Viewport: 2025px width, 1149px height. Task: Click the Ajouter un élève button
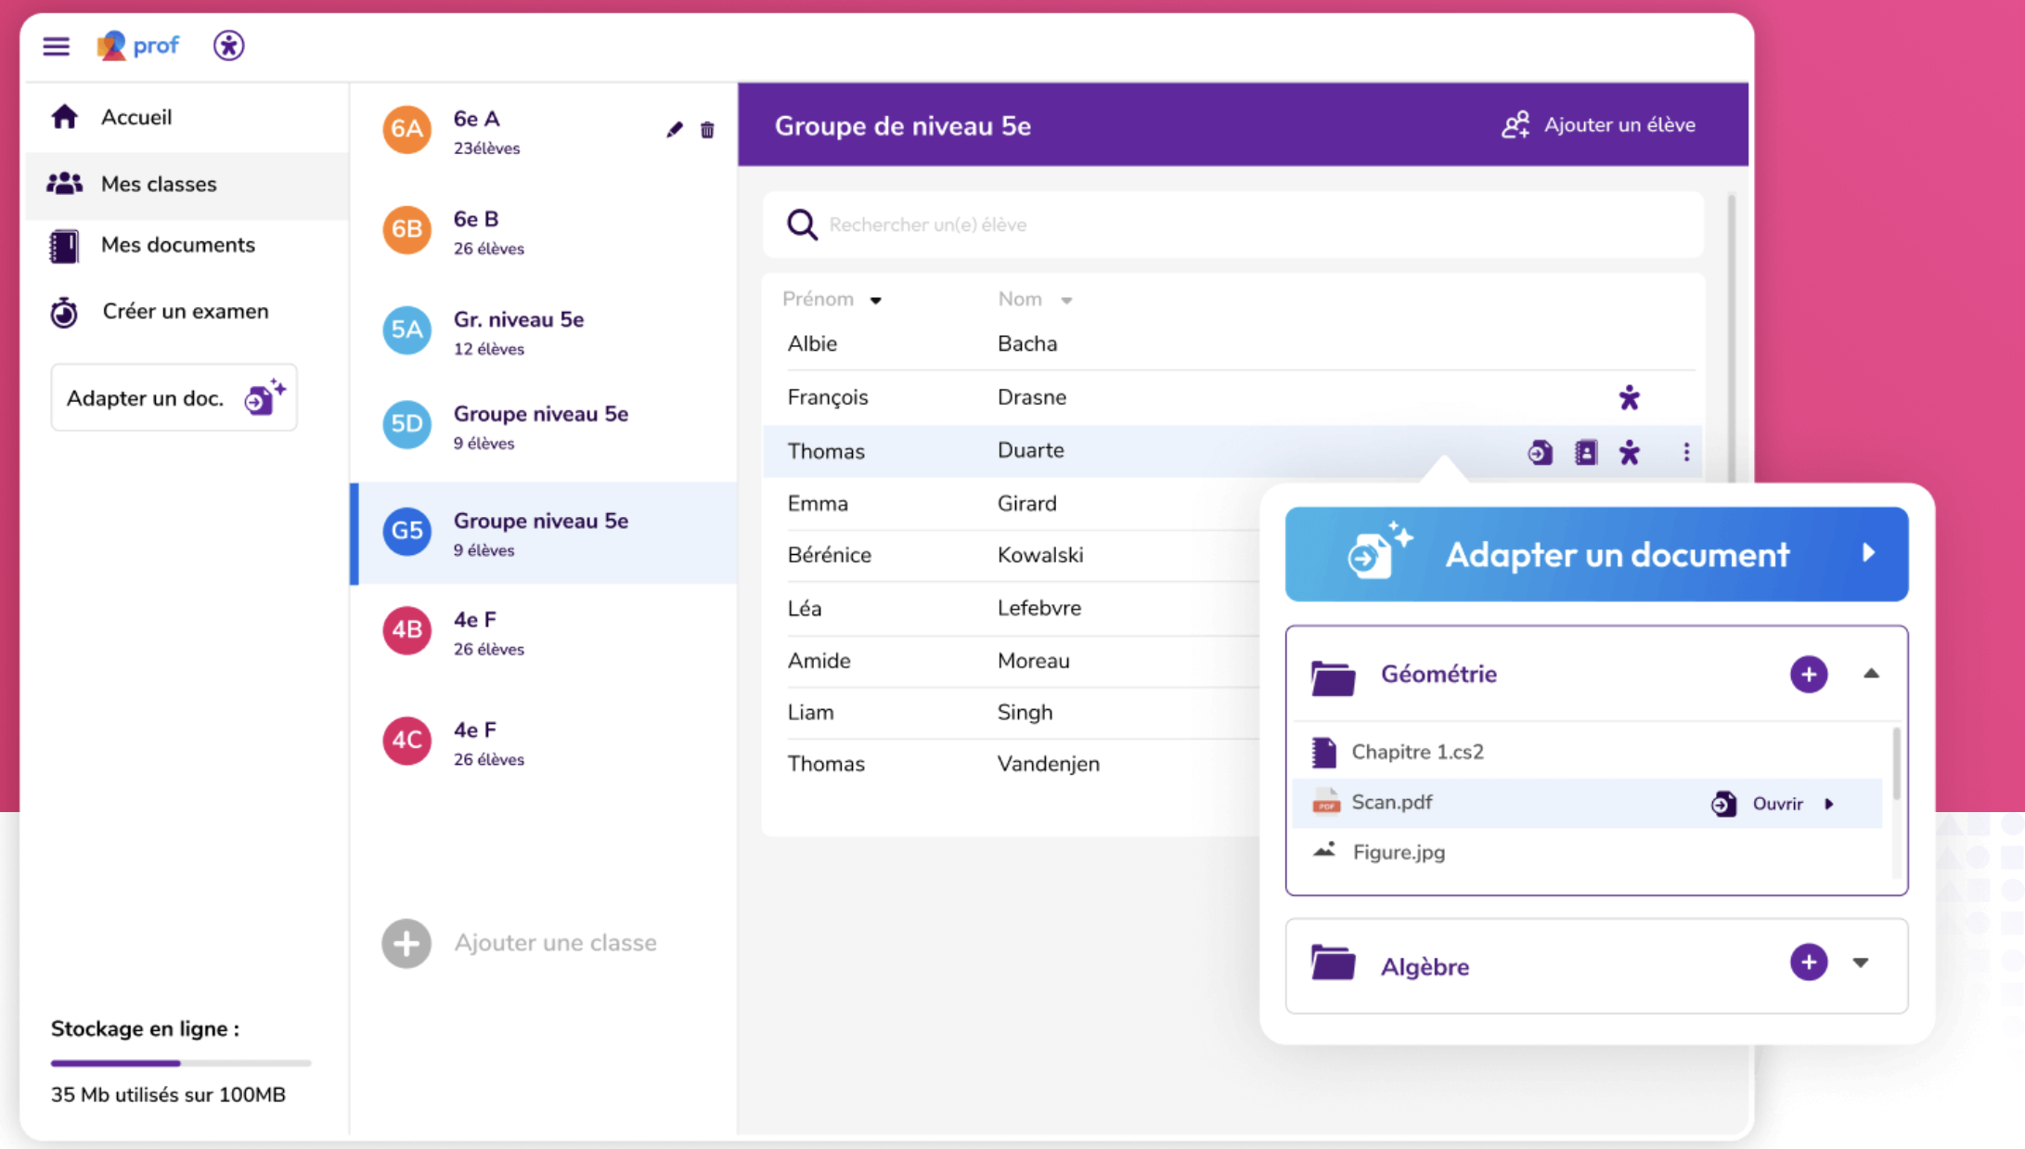click(x=1599, y=125)
